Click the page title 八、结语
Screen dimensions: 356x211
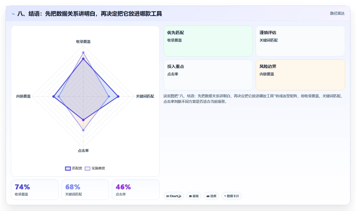tap(90, 14)
